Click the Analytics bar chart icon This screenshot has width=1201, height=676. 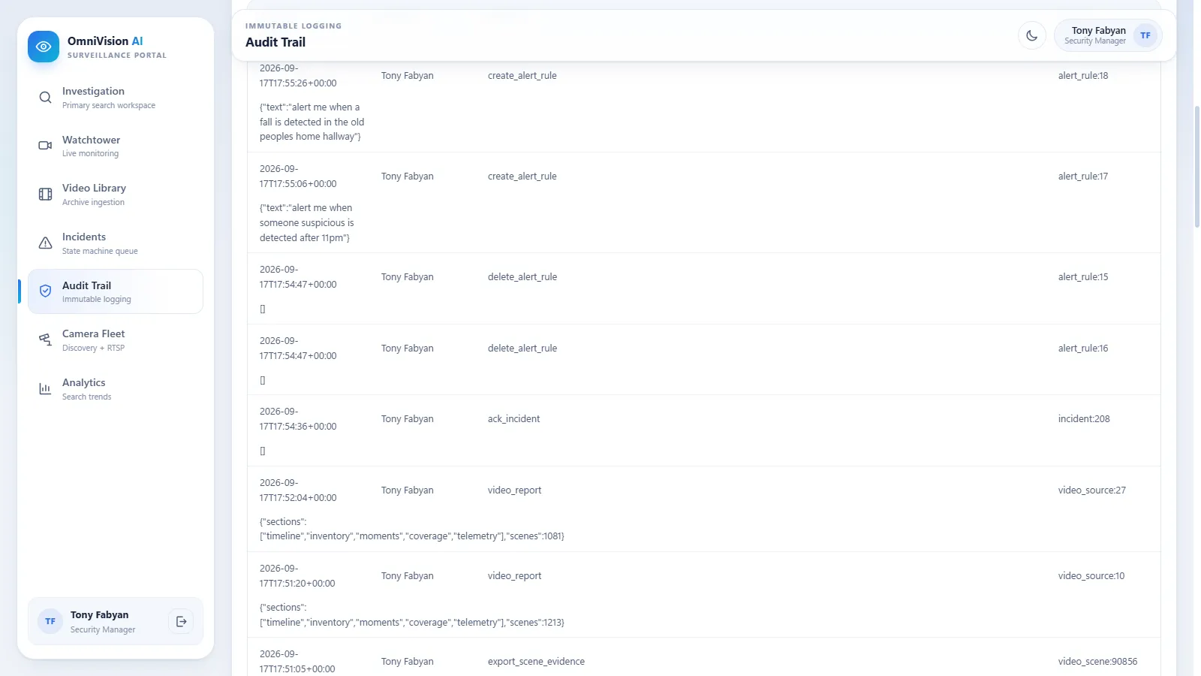45,389
